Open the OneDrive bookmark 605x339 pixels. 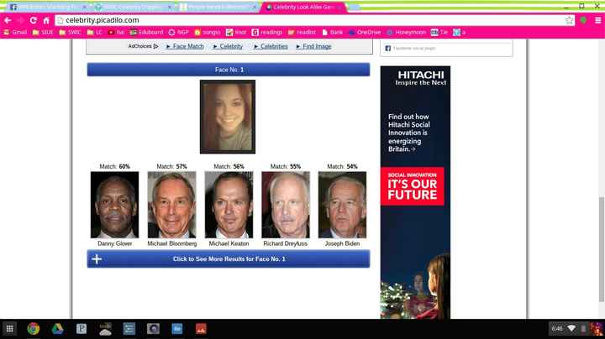[365, 33]
